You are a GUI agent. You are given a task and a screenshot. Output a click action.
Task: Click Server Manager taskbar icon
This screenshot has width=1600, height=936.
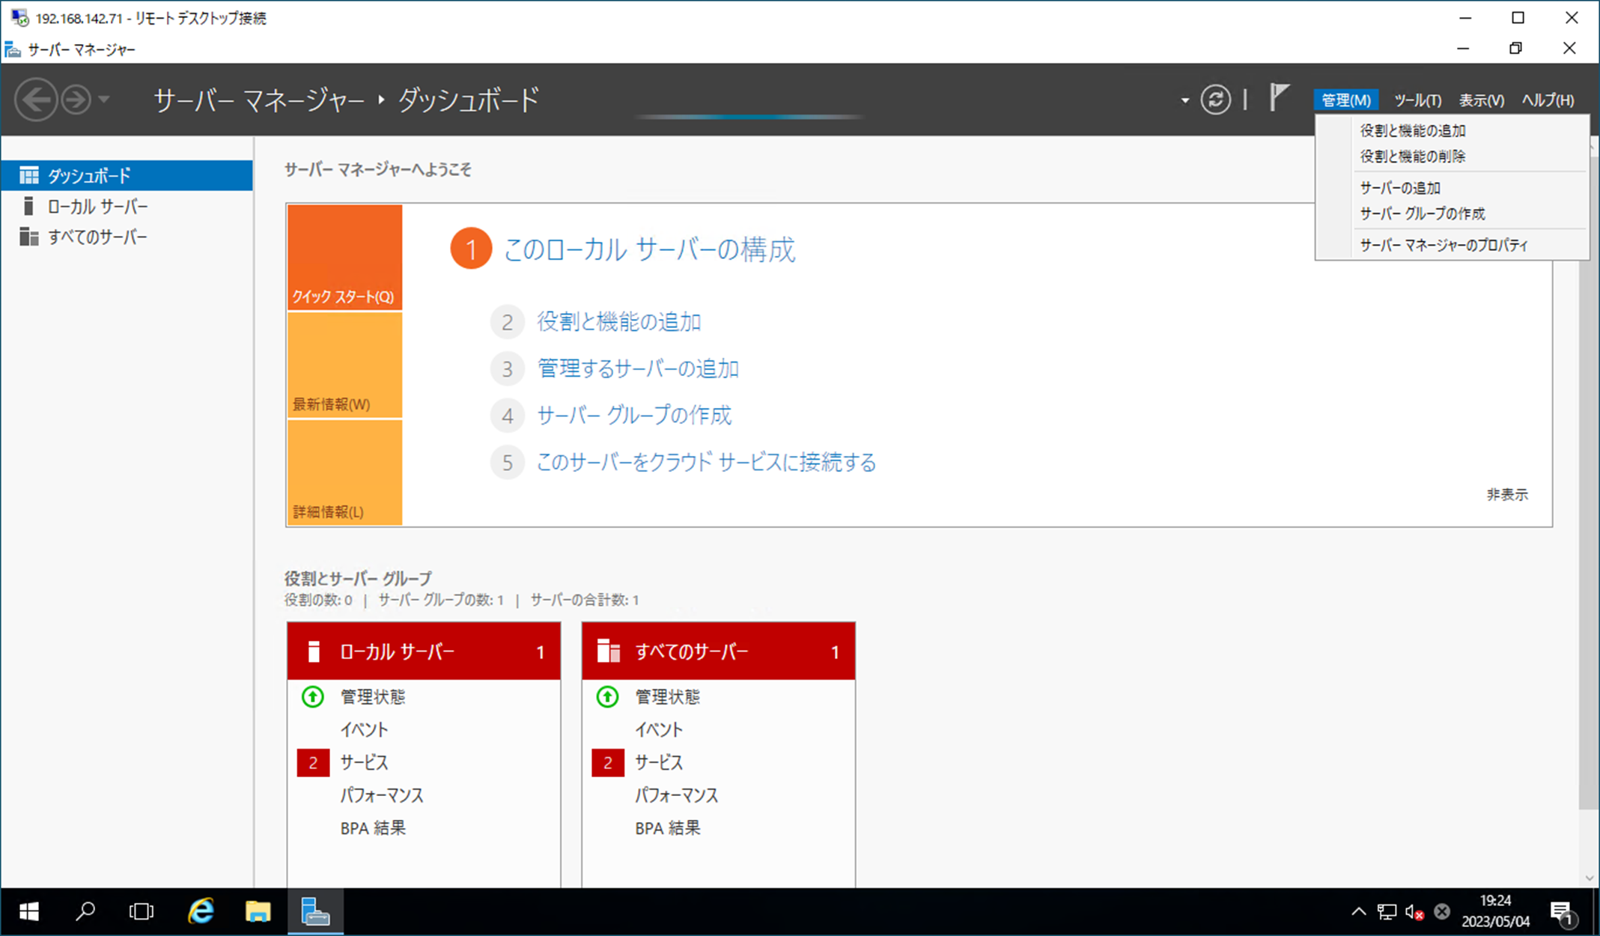(x=315, y=911)
